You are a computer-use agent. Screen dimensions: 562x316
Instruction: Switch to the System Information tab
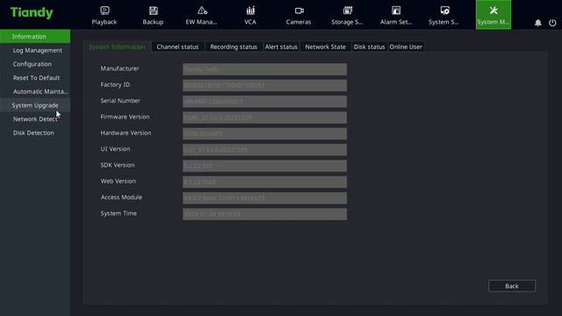pos(117,47)
